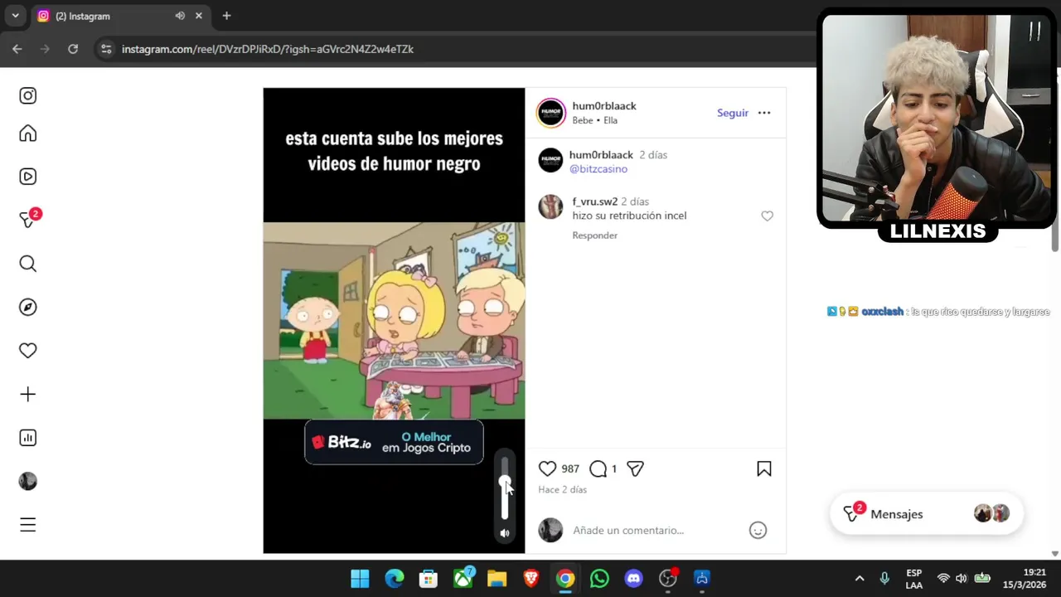This screenshot has width=1061, height=597.
Task: Click the reel video to pause
Action: [394, 320]
